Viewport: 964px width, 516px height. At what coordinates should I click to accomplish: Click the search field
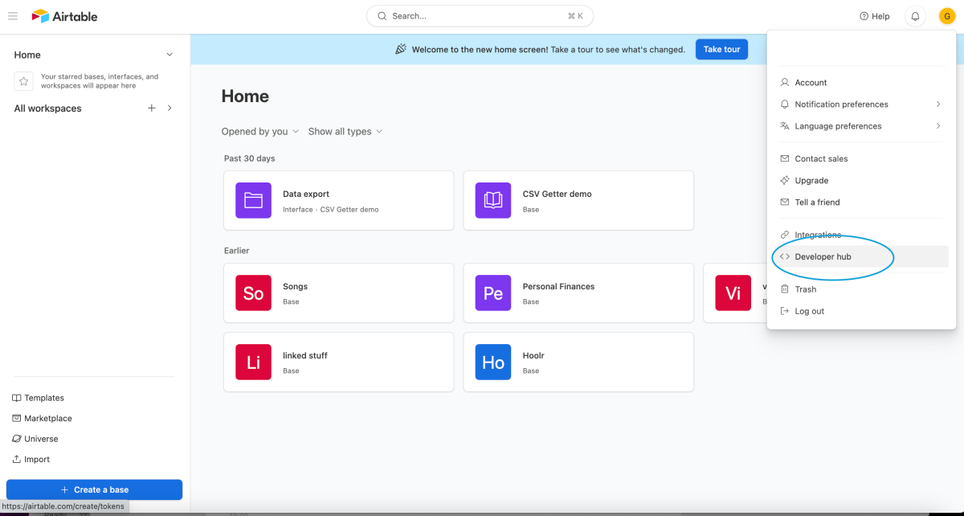(x=480, y=15)
